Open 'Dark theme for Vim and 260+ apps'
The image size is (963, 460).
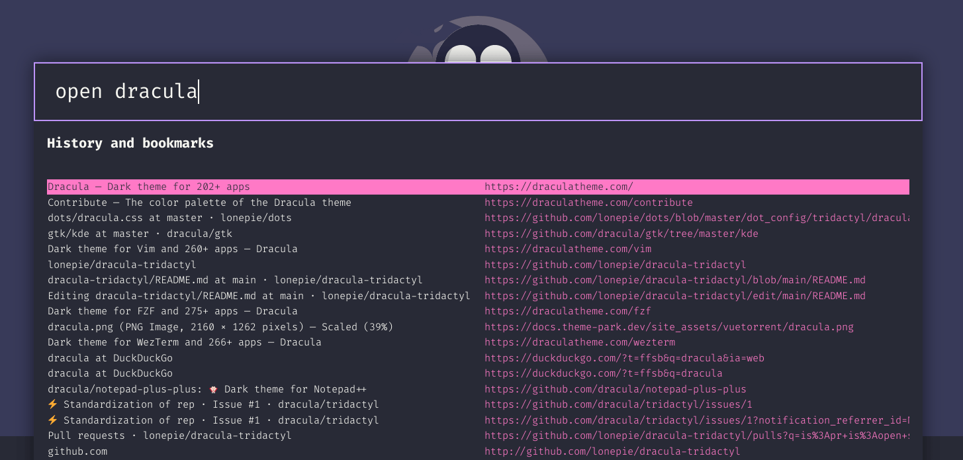(173, 249)
